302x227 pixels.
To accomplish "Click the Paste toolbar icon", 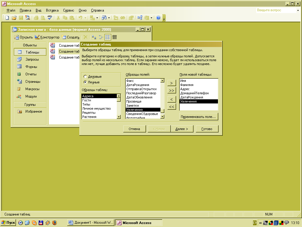I will (72, 18).
